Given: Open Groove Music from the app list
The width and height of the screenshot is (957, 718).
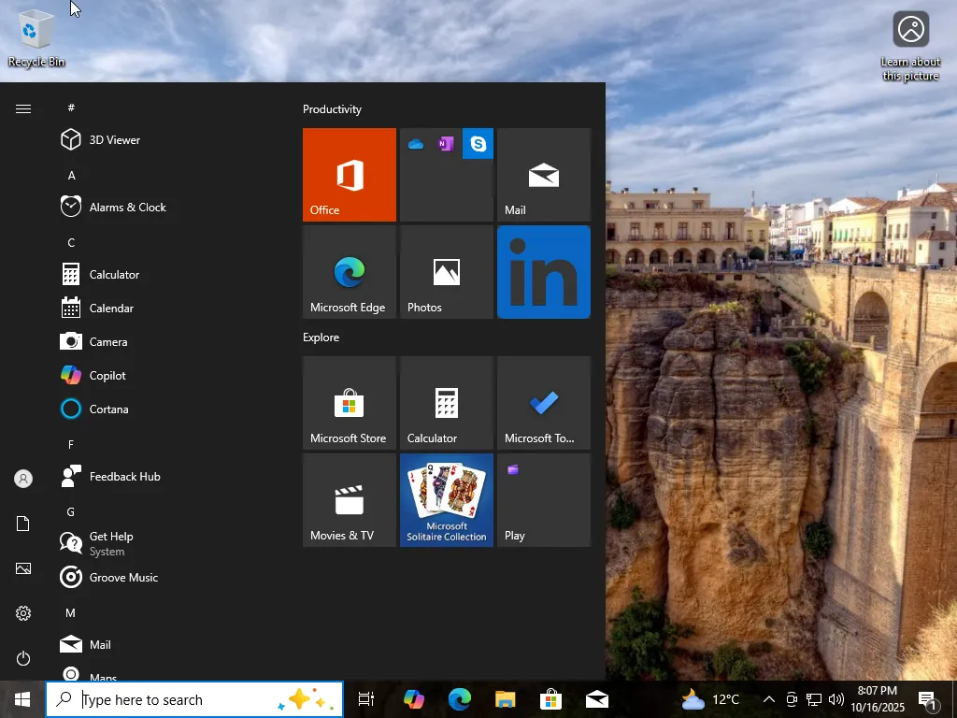Looking at the screenshot, I should 122,578.
